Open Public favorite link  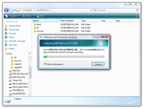(x=12, y=49)
